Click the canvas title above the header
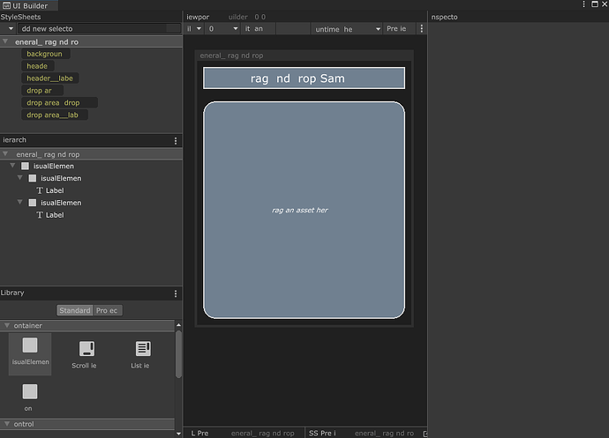609x438 pixels. pos(231,56)
